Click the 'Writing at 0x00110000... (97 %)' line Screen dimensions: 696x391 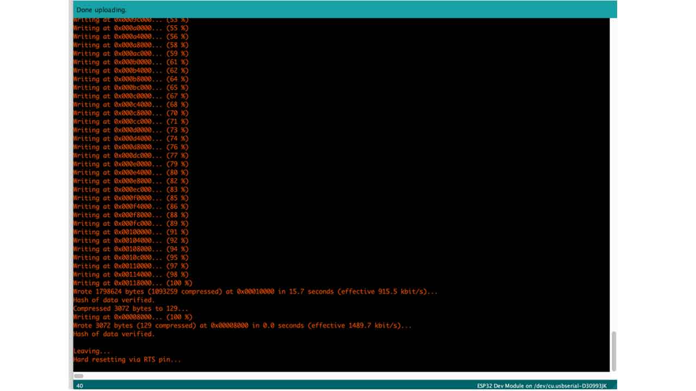[131, 266]
